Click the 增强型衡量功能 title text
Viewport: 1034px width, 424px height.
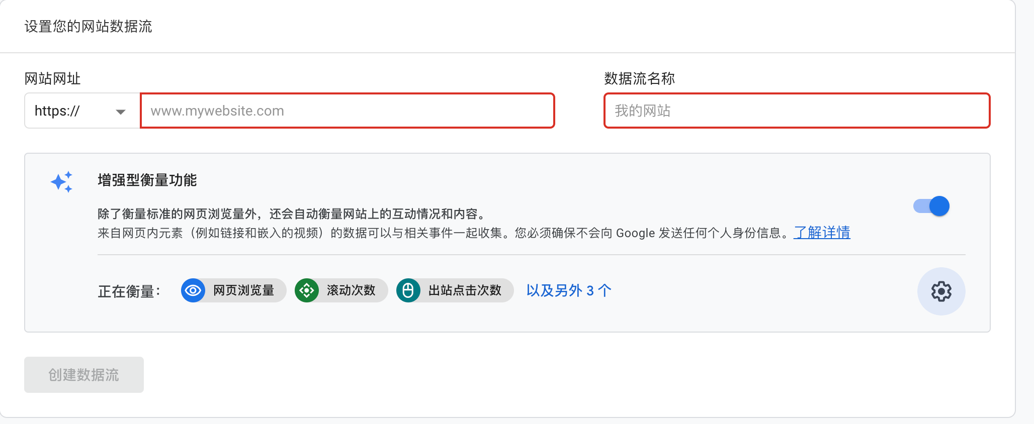pos(147,180)
